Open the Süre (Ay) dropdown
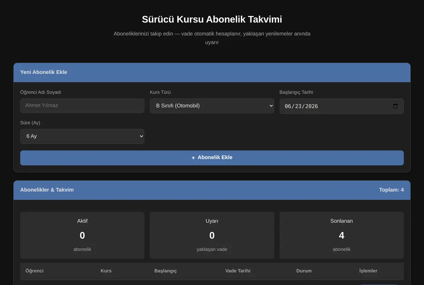 tap(82, 136)
